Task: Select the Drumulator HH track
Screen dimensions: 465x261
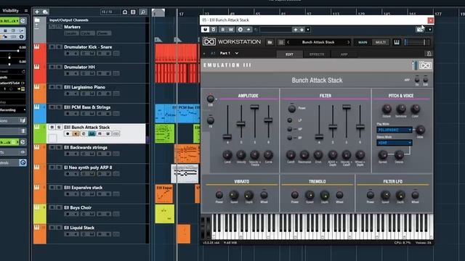Action: point(79,67)
